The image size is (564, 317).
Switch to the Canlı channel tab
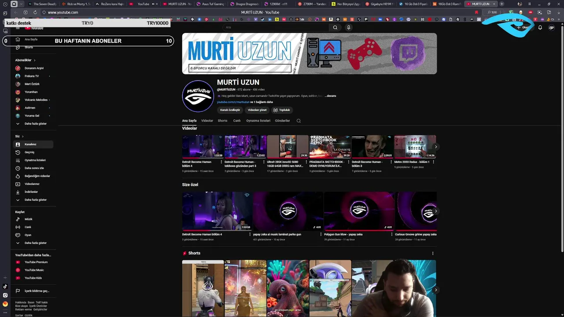click(x=237, y=121)
